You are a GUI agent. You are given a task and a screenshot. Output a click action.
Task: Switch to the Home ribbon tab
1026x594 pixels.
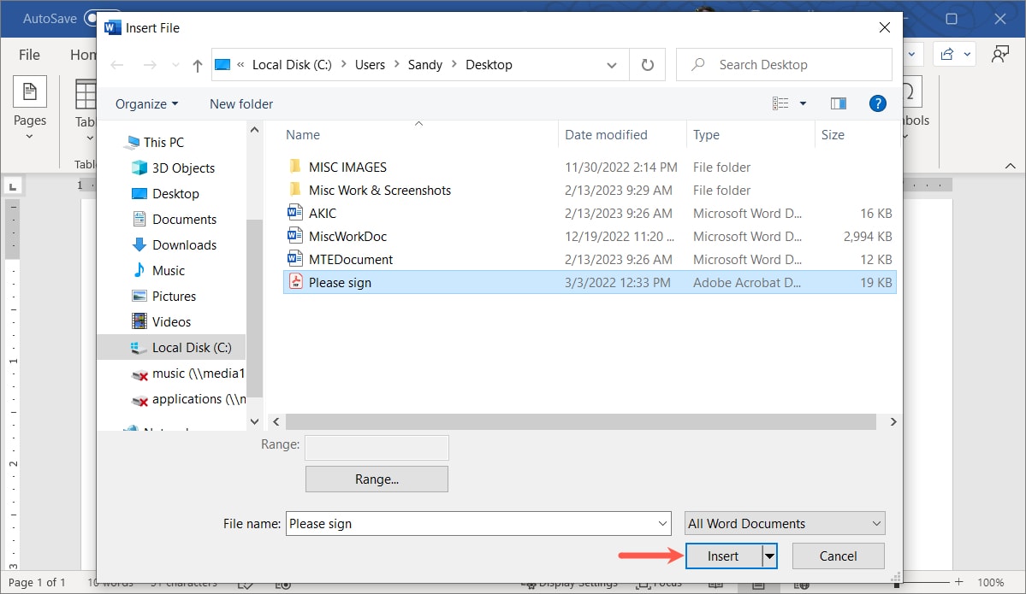tap(83, 54)
